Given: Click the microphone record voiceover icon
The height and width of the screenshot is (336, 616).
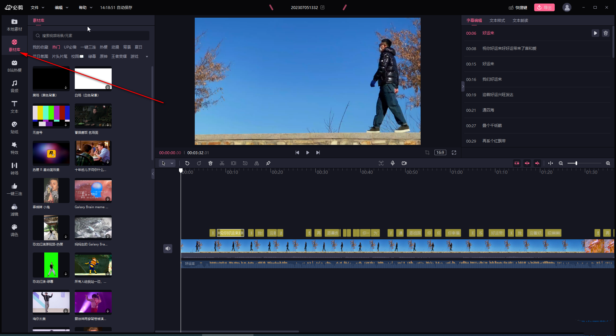Looking at the screenshot, I should tap(393, 163).
